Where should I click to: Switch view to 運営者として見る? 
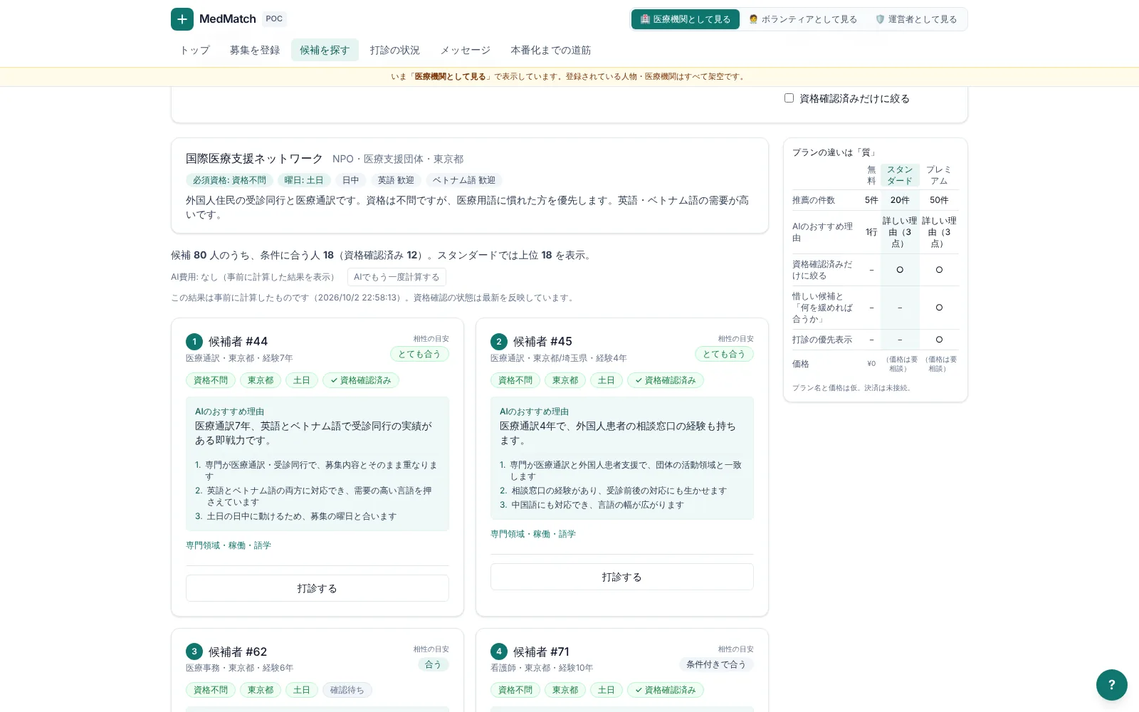coord(916,19)
